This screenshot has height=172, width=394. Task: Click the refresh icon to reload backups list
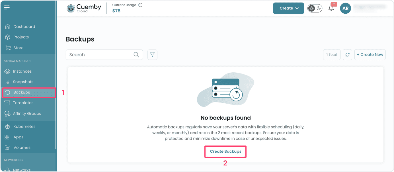347,54
